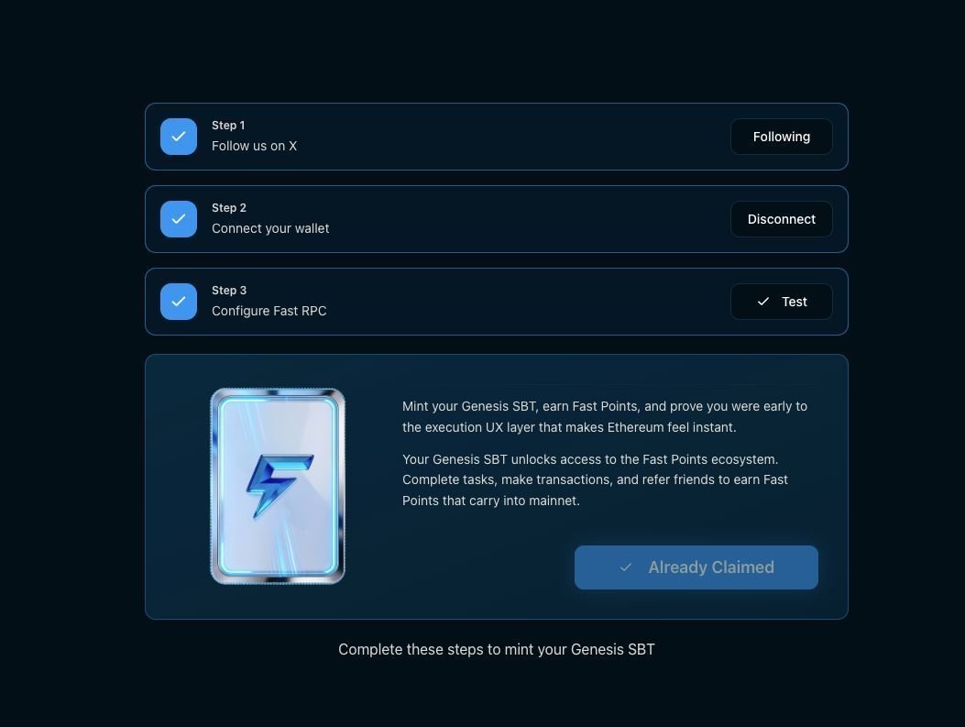The height and width of the screenshot is (727, 965).
Task: Click the Fast Points ecosystem paragraph
Action: [595, 480]
